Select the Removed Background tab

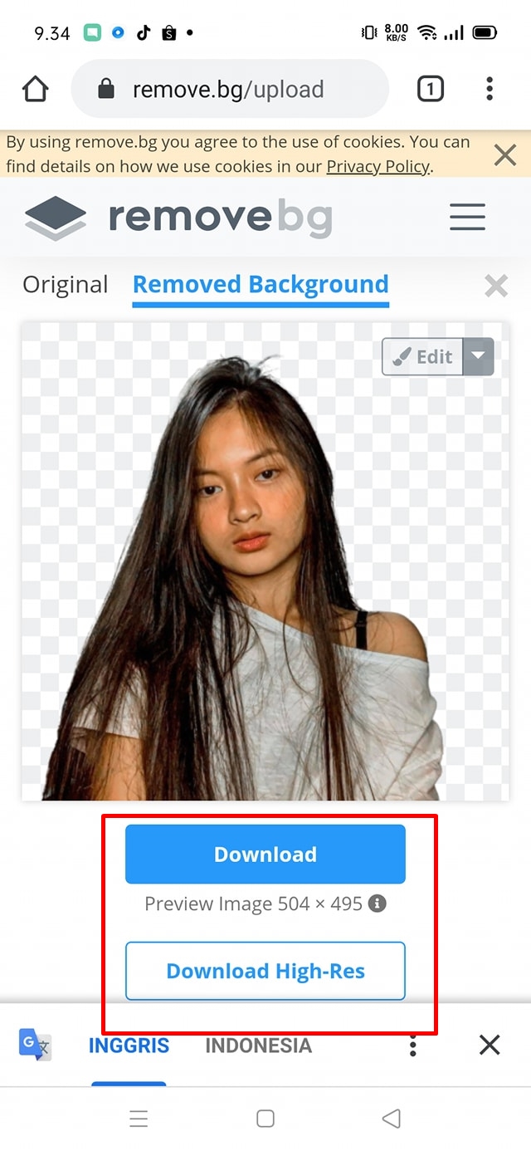261,285
